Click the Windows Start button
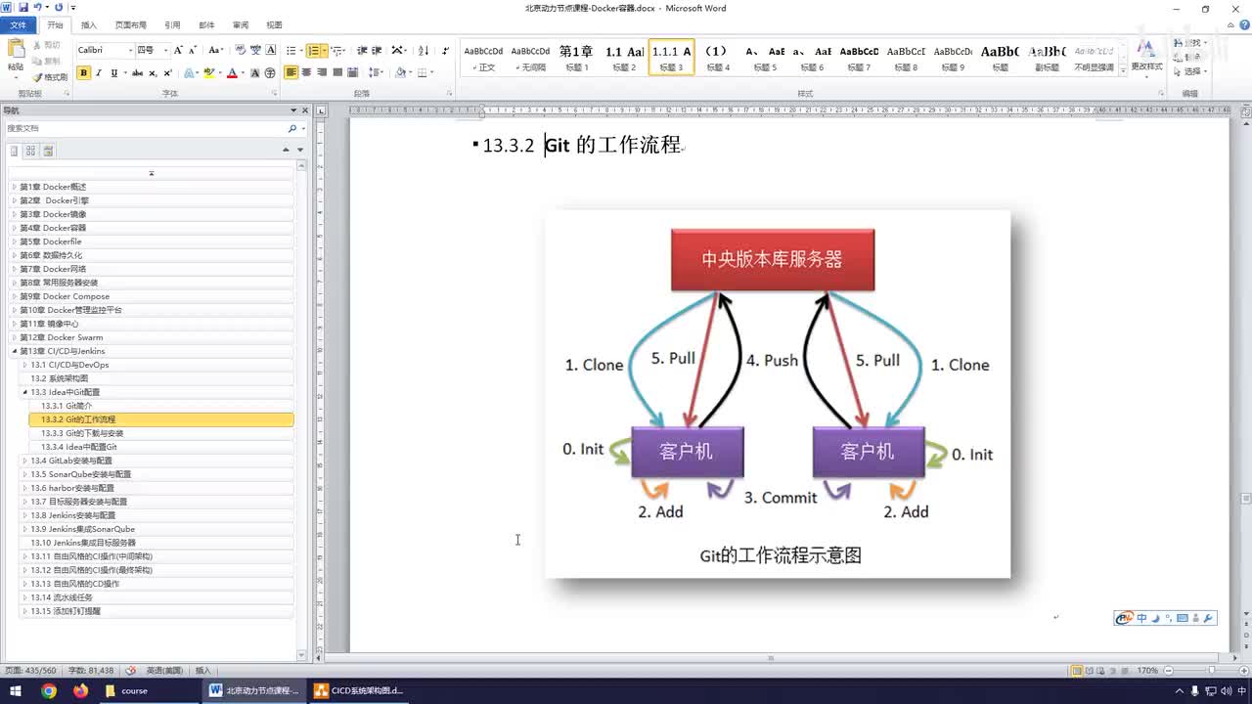The width and height of the screenshot is (1252, 704). coord(15,690)
